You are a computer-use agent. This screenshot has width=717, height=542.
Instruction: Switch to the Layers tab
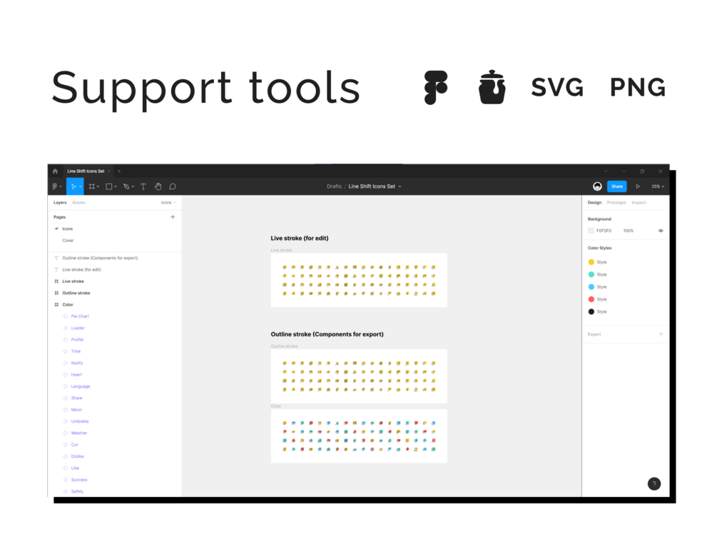(60, 202)
